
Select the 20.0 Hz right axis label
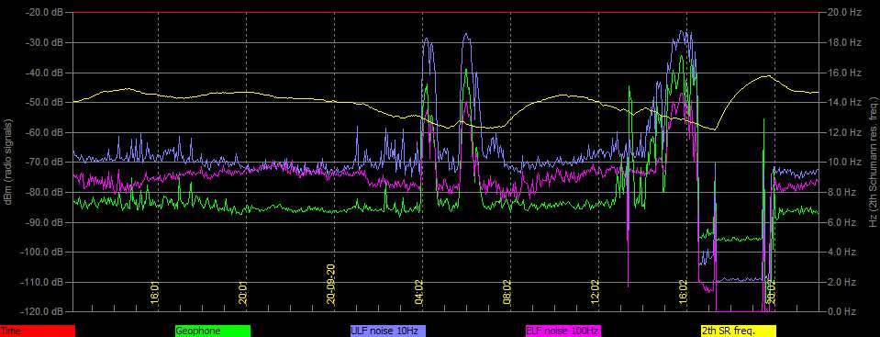[x=844, y=12]
